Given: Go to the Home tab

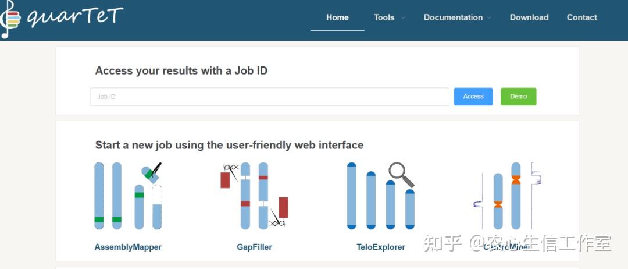Looking at the screenshot, I should [x=337, y=17].
